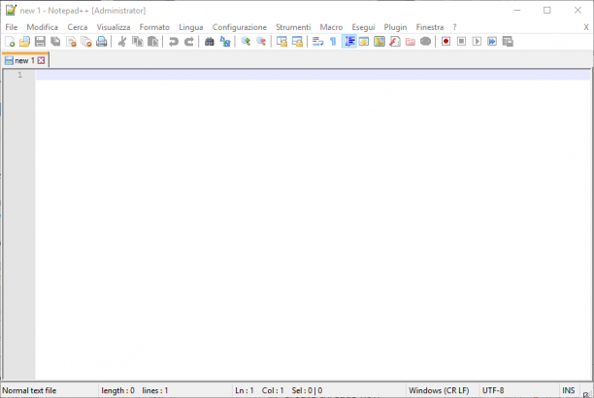Start macro recording with red dot icon

[x=445, y=42]
